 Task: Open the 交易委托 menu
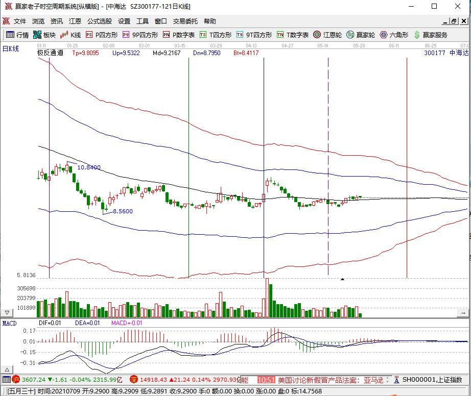(x=185, y=21)
